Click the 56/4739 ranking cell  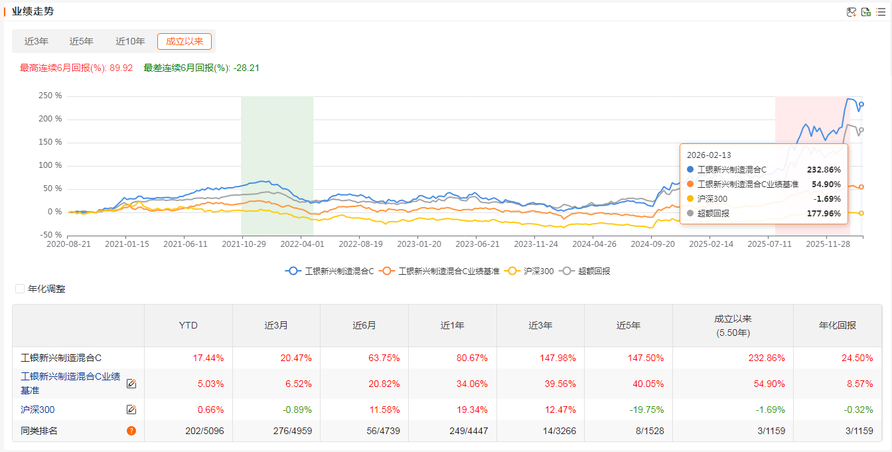click(384, 431)
